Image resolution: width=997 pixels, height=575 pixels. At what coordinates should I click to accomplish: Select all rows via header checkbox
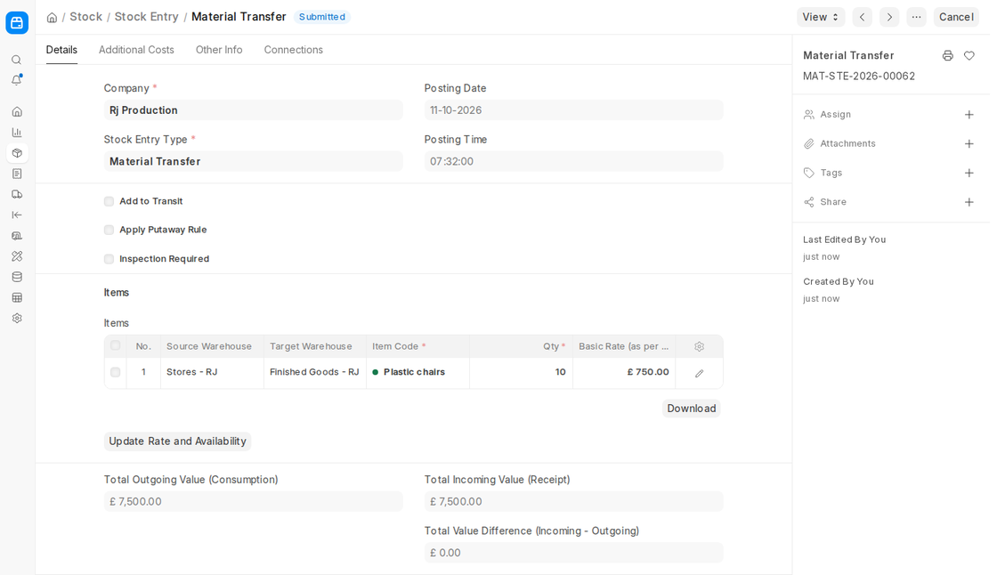point(115,345)
